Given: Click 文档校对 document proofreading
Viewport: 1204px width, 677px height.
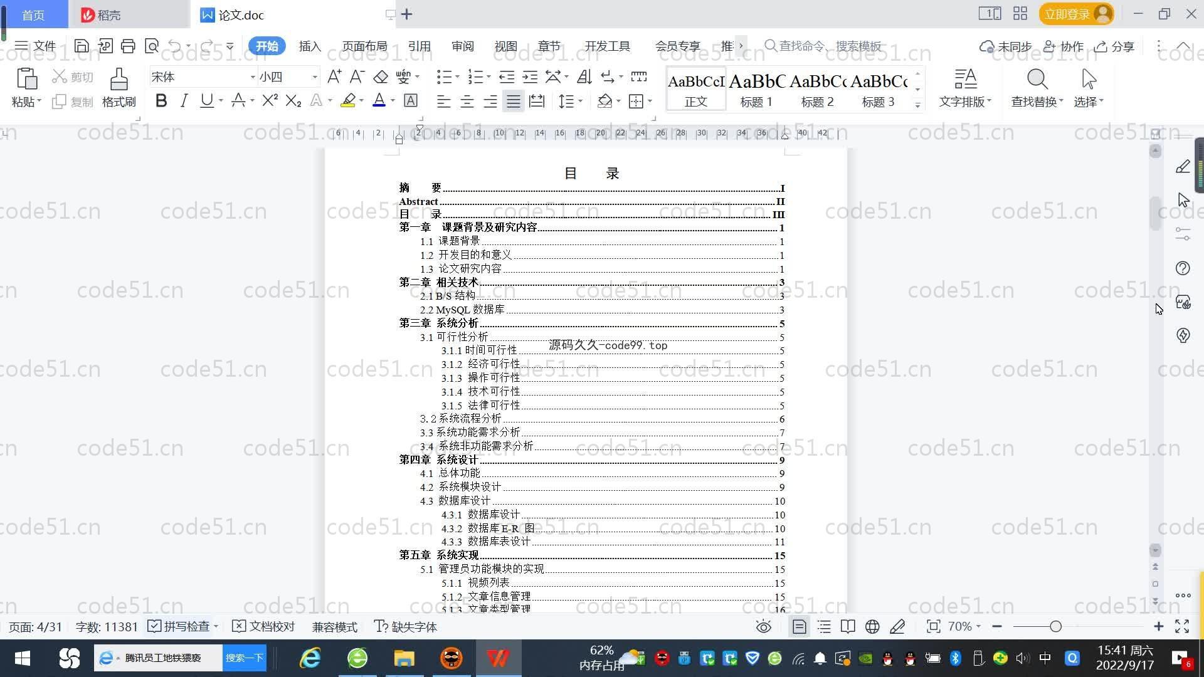Looking at the screenshot, I should 263,626.
